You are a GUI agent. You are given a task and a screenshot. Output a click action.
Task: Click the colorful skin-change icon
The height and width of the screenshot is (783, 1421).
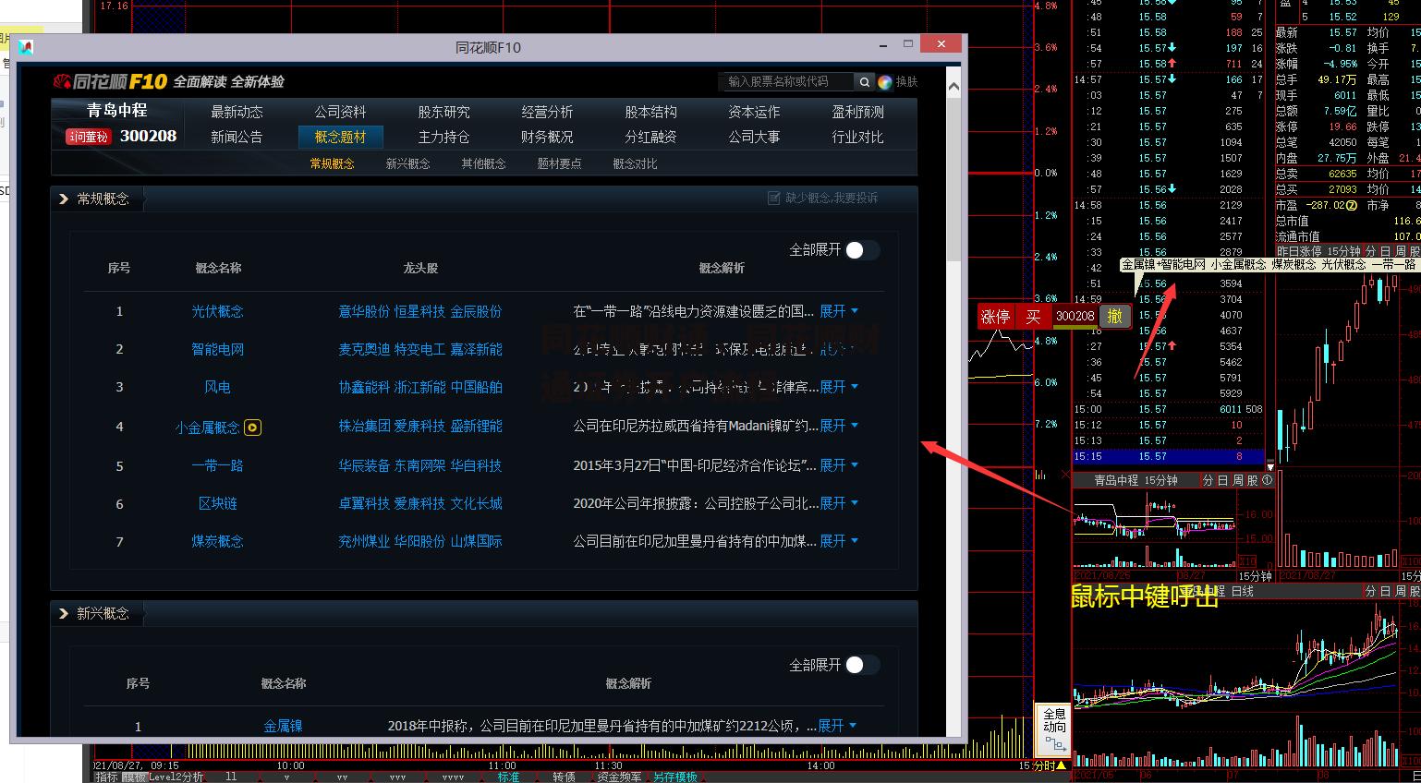(884, 82)
